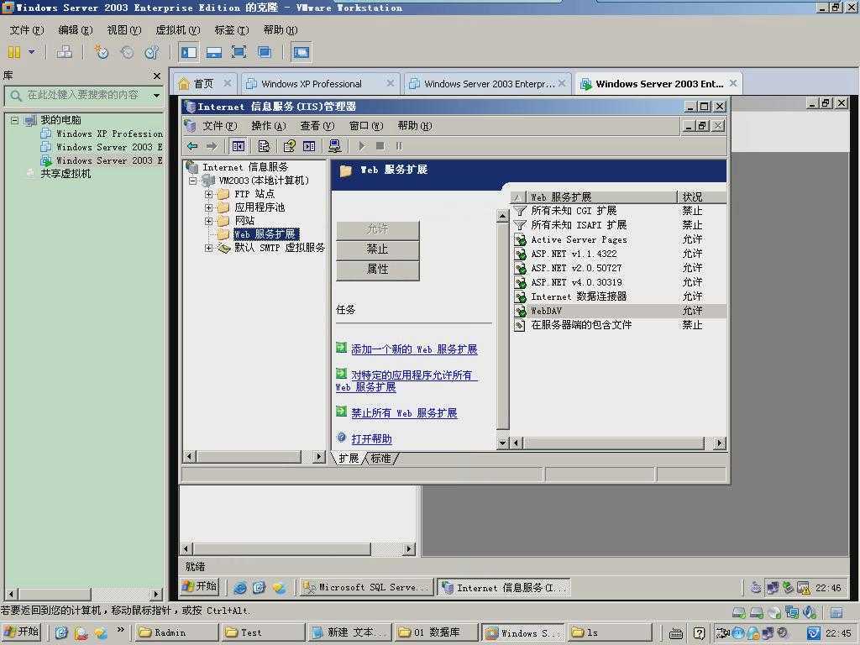
Task: Expand the FTP 站点 tree node
Action: click(209, 194)
